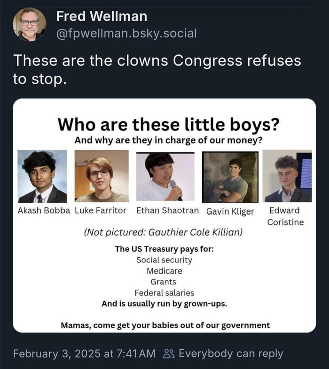
Task: Click the "Akash Bobba" name caption
Action: point(44,210)
